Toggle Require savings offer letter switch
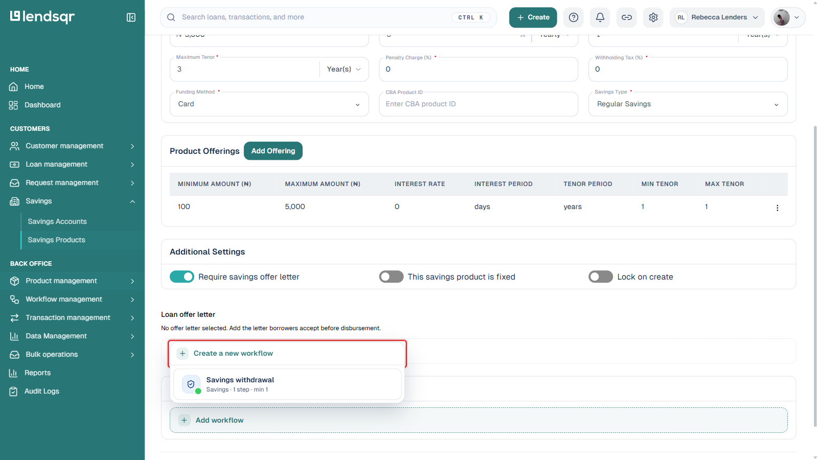This screenshot has width=818, height=460. pyautogui.click(x=182, y=277)
